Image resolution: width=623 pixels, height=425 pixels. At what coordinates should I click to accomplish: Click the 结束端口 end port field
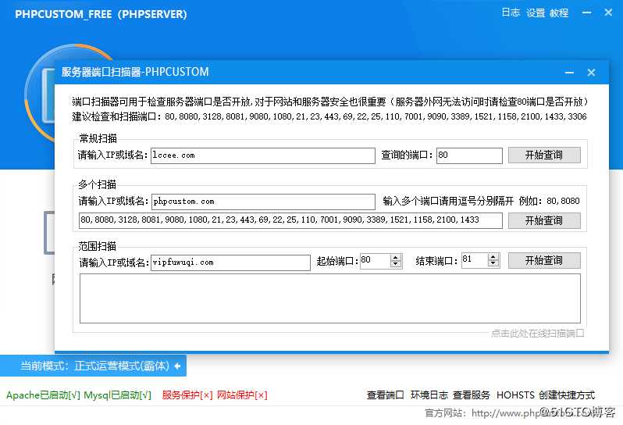475,260
